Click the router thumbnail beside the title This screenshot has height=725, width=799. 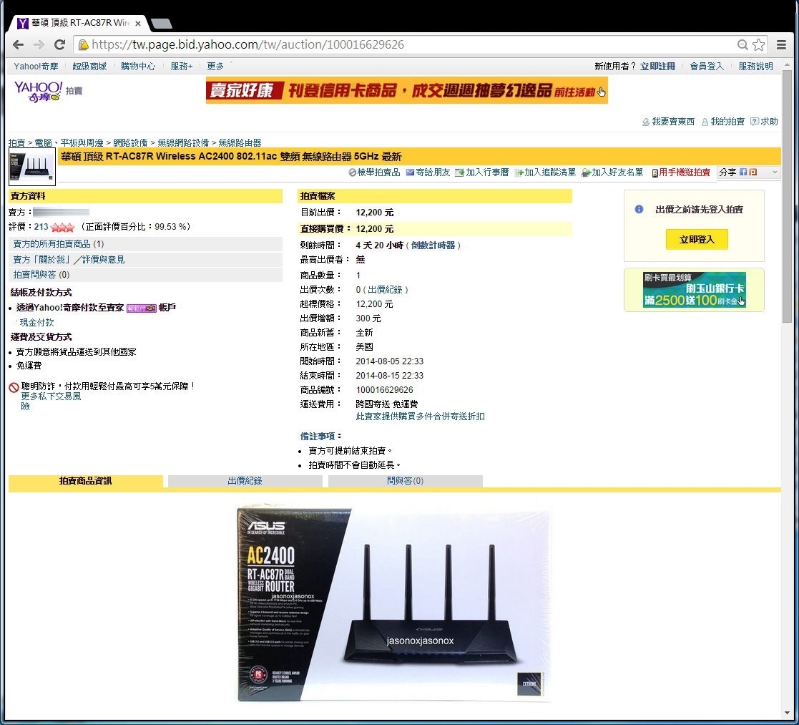pos(32,166)
